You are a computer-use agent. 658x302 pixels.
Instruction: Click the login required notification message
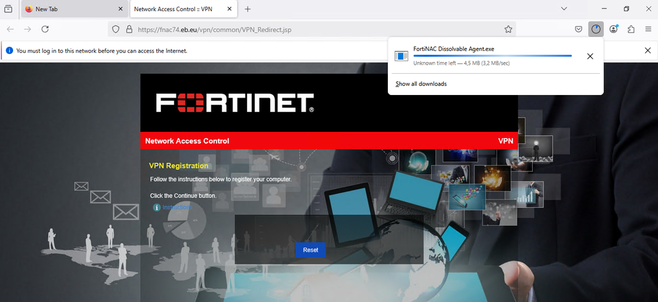[101, 51]
